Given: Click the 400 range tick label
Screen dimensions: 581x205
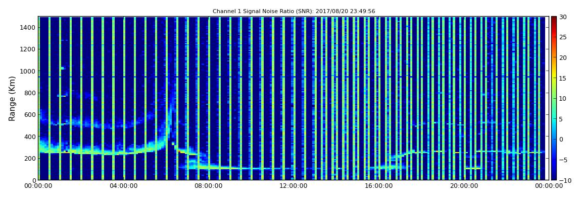Looking at the screenshot, I should 30,136.
